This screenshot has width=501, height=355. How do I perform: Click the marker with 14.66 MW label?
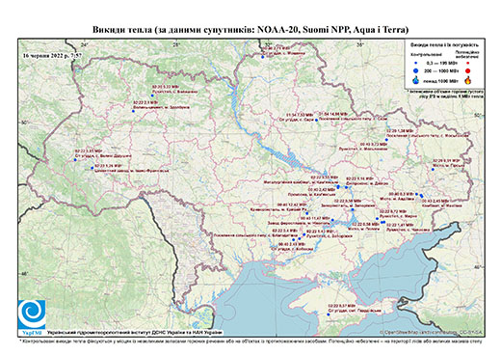click(316, 120)
